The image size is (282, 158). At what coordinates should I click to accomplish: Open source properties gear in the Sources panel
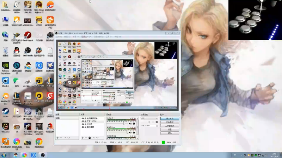coord(90,138)
